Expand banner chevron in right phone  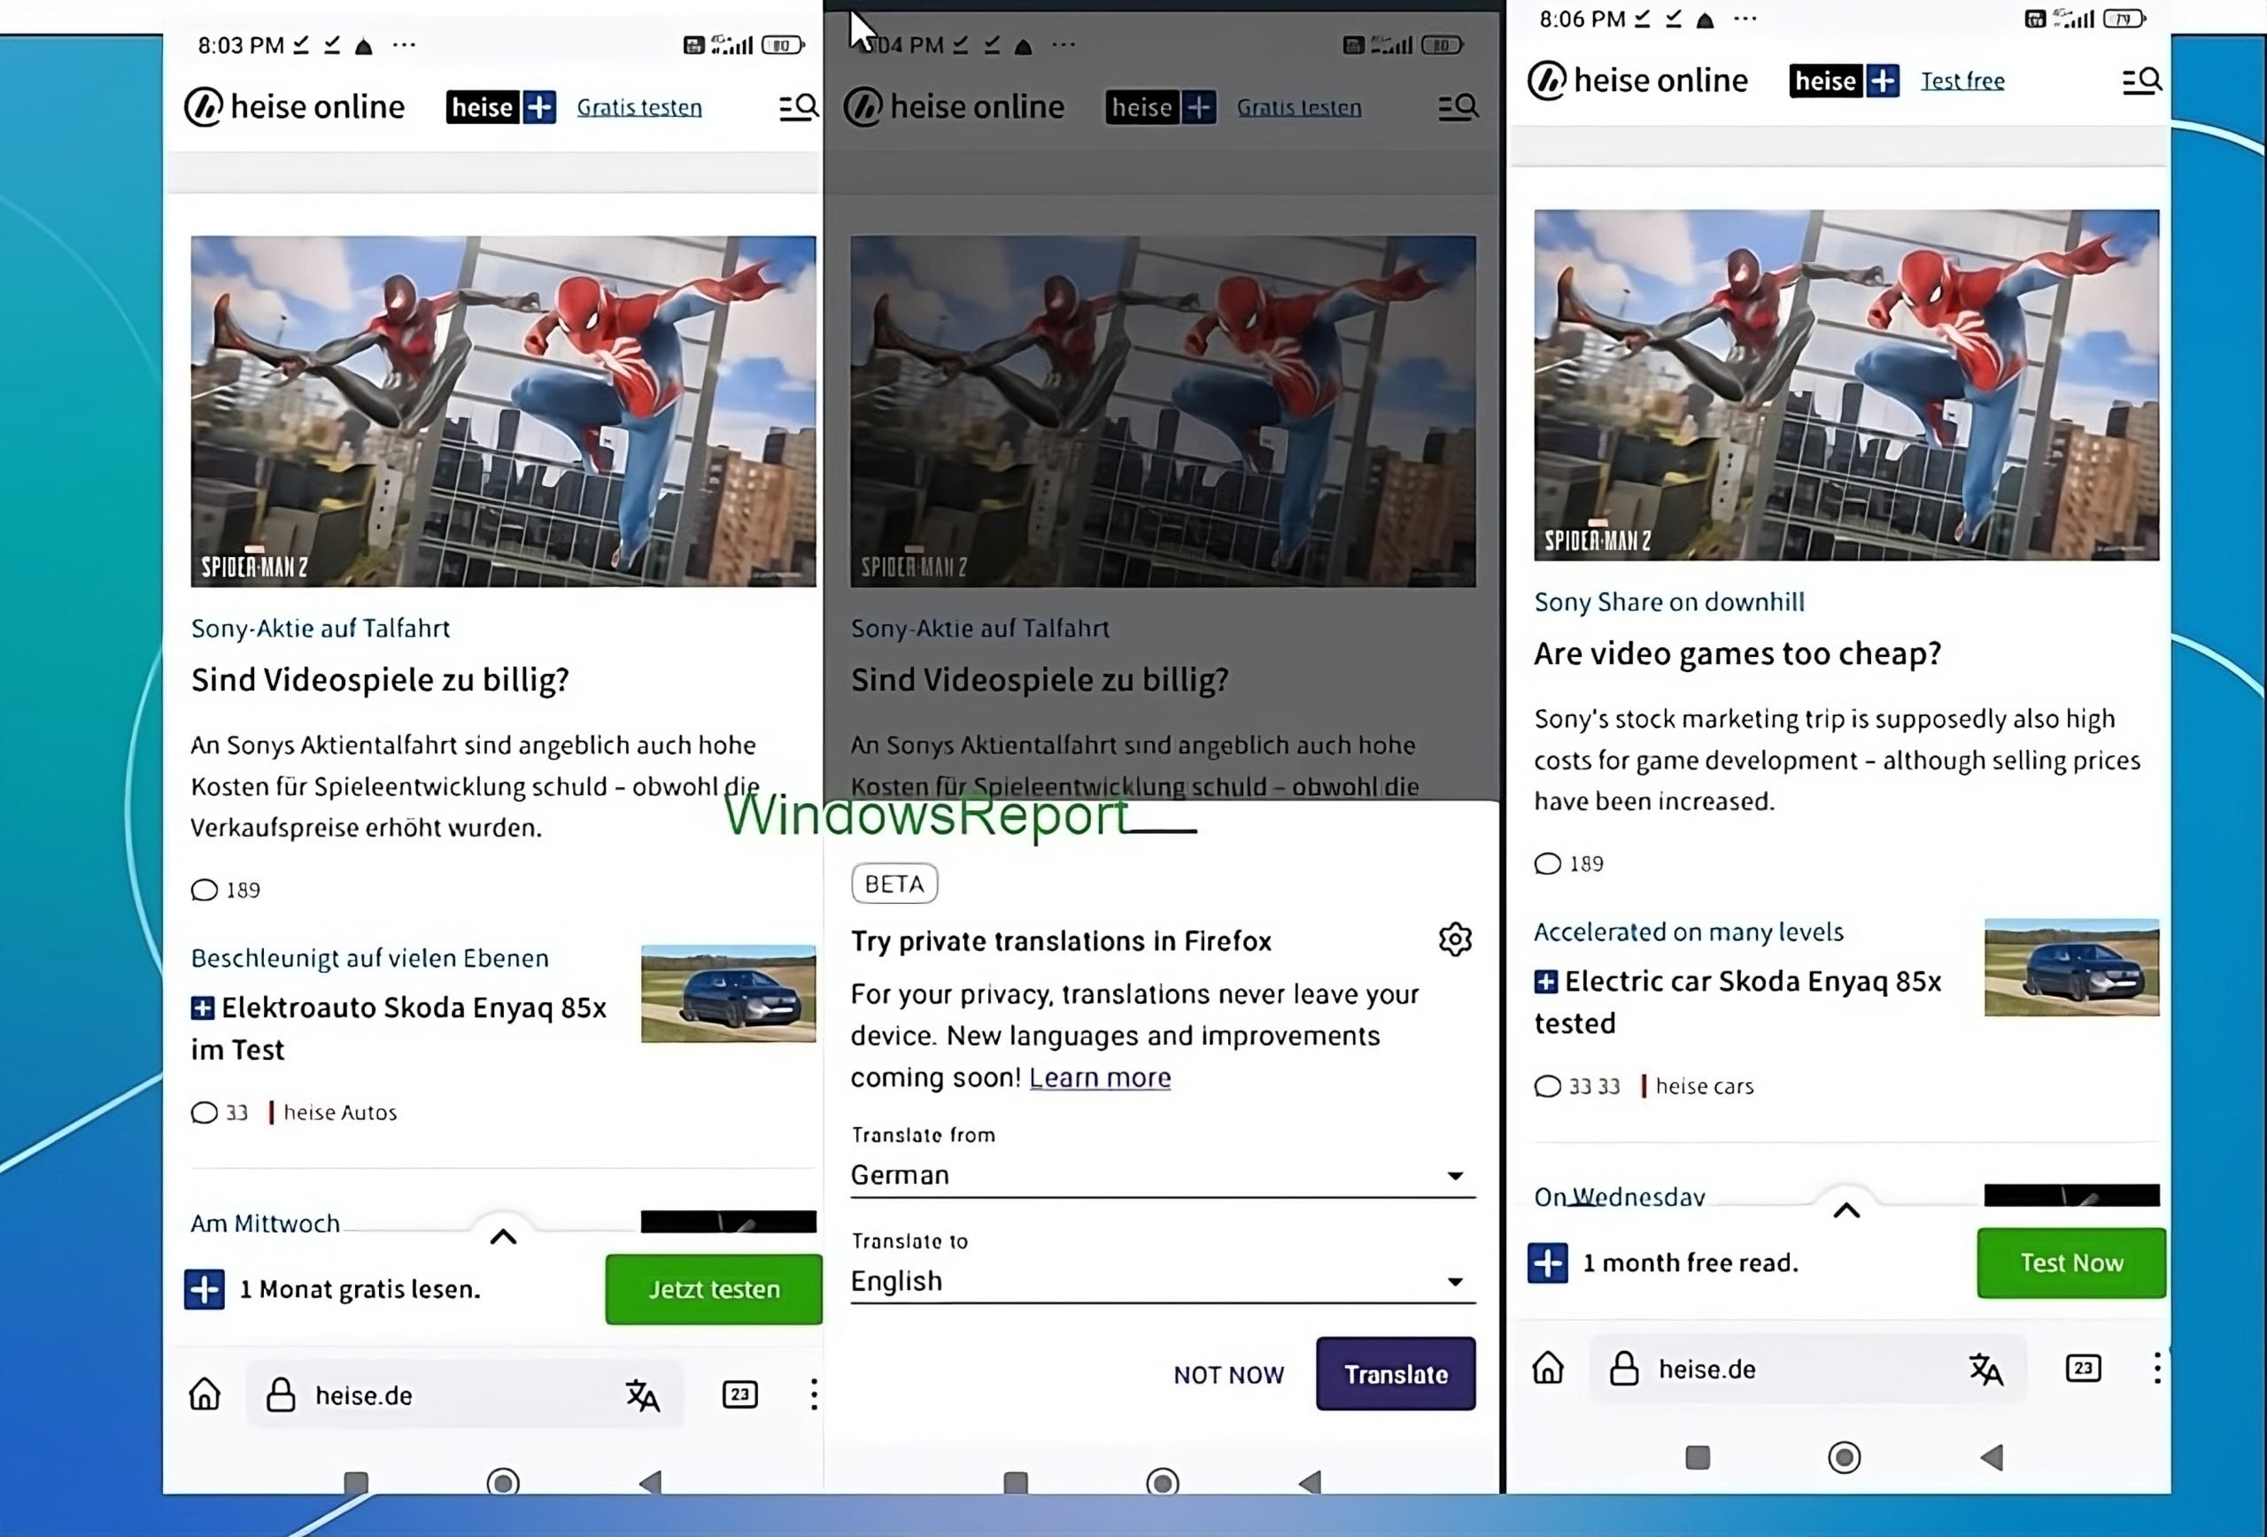coord(1846,1210)
